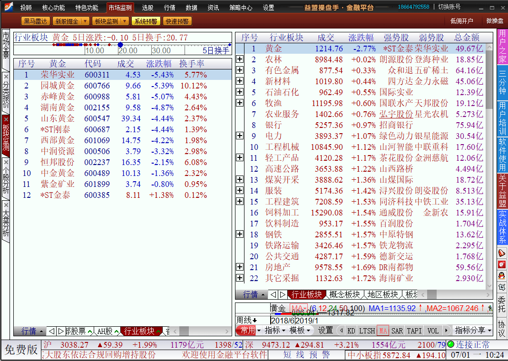The width and height of the screenshot is (508, 361).
Task: Open the 常用 dropdown arrow
Action: click(259, 331)
